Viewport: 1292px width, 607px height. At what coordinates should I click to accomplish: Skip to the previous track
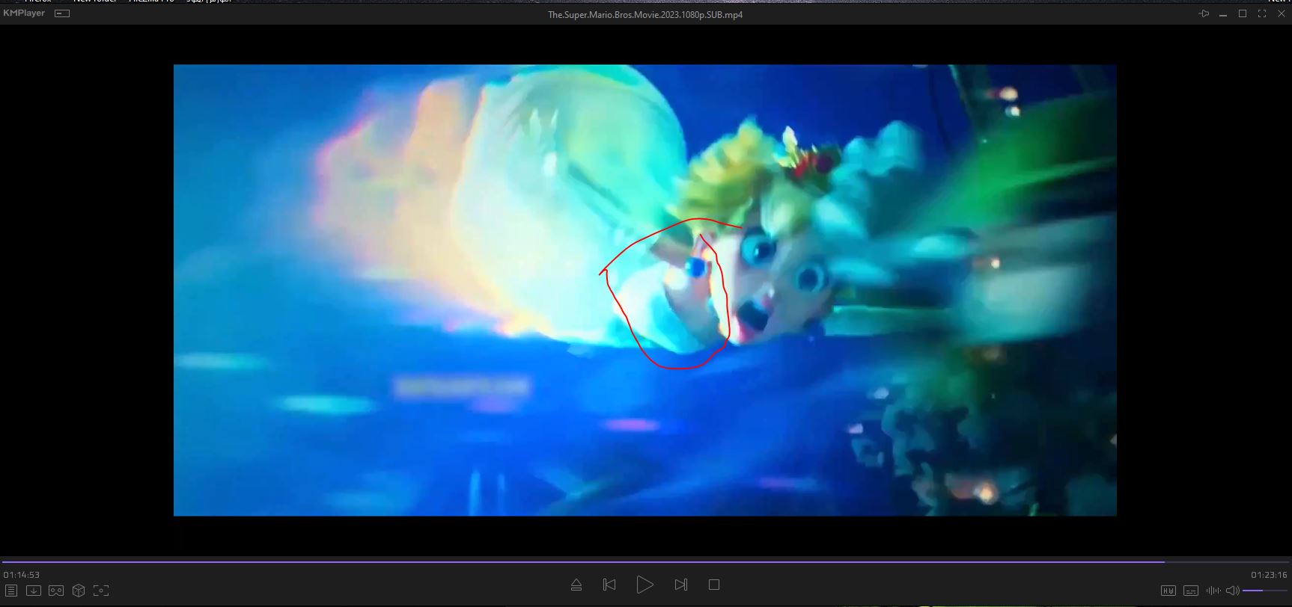609,585
